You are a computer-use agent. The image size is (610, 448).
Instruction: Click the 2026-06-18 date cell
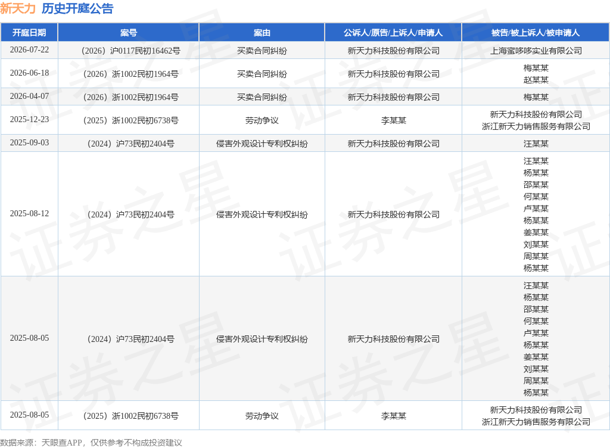29,73
